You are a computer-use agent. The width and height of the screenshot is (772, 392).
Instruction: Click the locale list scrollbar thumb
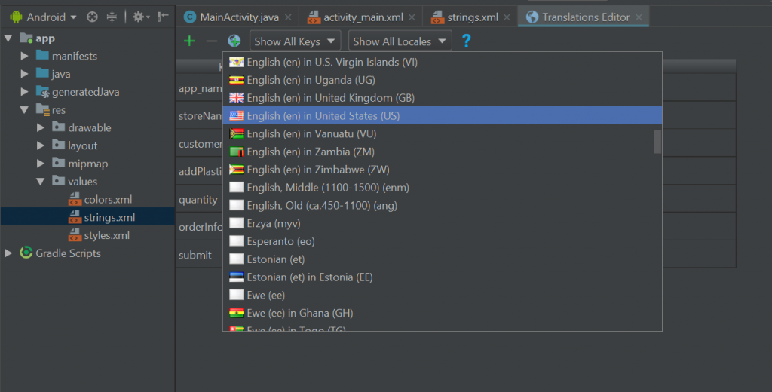(657, 142)
